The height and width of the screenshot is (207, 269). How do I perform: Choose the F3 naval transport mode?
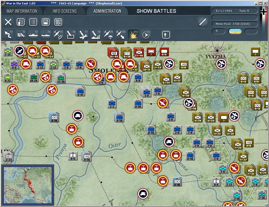[33, 34]
